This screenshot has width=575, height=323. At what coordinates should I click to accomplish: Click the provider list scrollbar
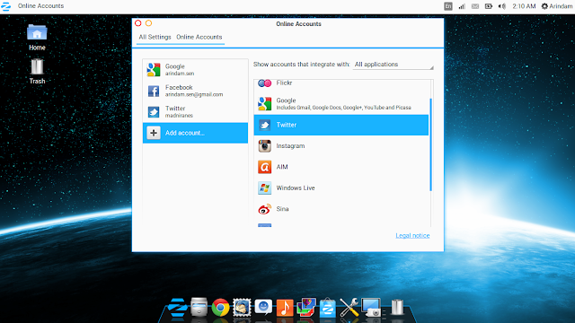pyautogui.click(x=431, y=144)
